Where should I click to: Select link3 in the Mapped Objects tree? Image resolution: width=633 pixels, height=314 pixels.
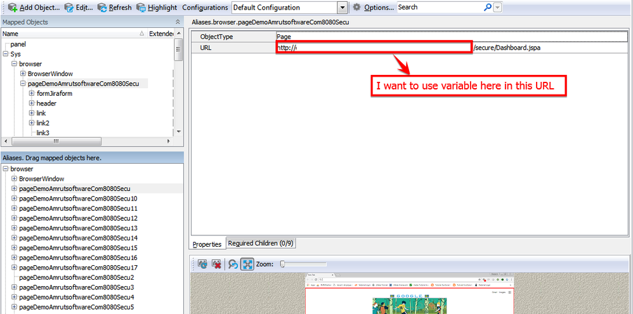(42, 133)
